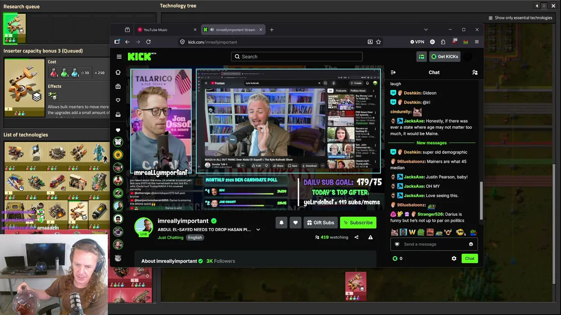
Task: Collapse the Kick chat panel
Action: click(x=393, y=72)
